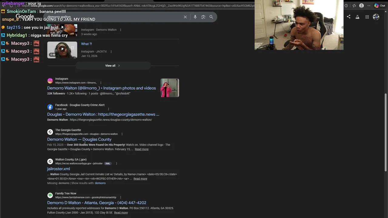Select the browser address bar URL

(138, 6)
